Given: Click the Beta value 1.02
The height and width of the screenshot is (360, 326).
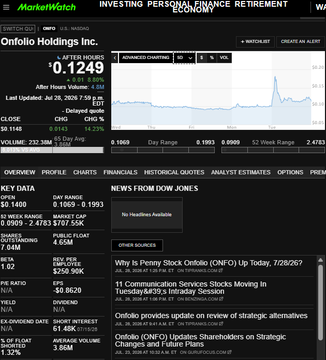Looking at the screenshot, I should [8, 266].
